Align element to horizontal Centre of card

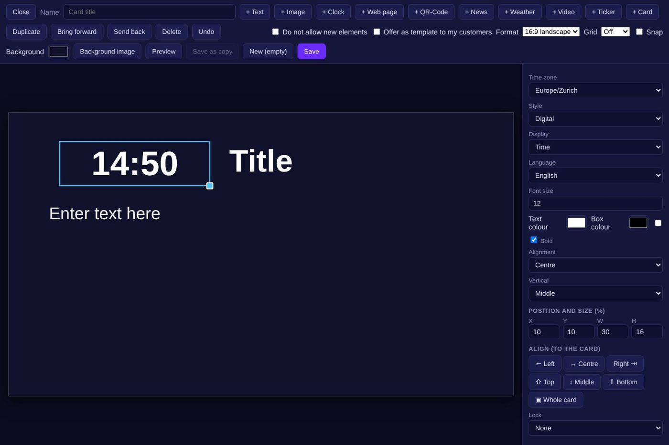click(584, 364)
